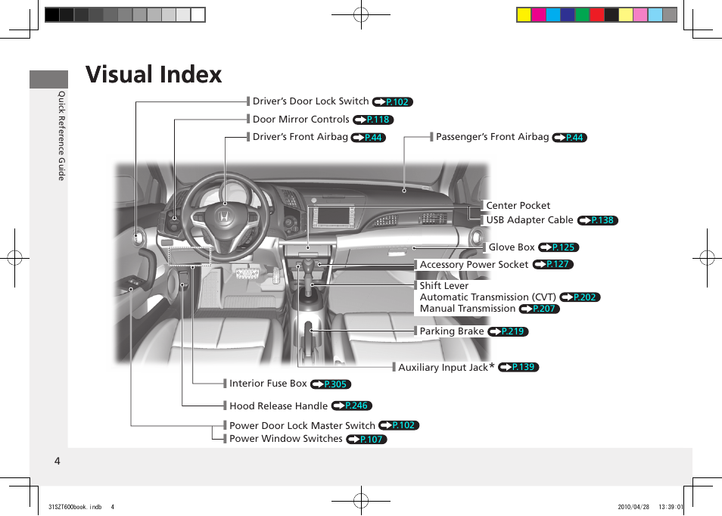Click the "Passenger's Front Airbag" label text
The height and width of the screenshot is (516, 722).
pyautogui.click(x=492, y=137)
